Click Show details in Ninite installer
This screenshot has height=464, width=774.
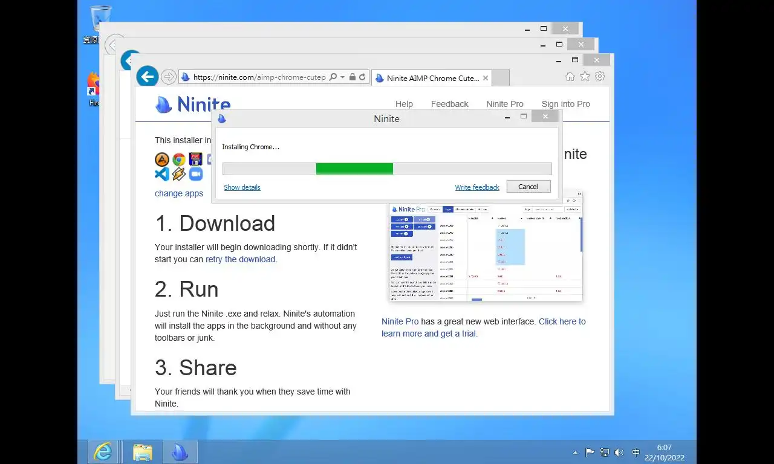pyautogui.click(x=242, y=187)
